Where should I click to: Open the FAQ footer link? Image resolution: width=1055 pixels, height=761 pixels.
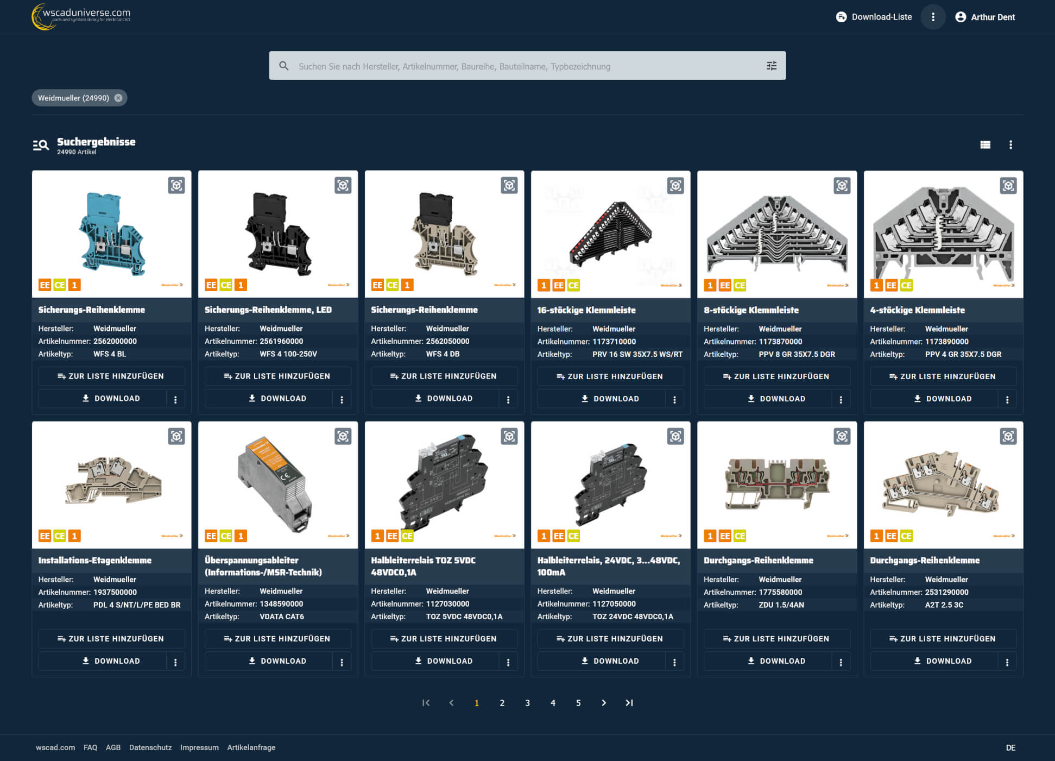pyautogui.click(x=90, y=747)
